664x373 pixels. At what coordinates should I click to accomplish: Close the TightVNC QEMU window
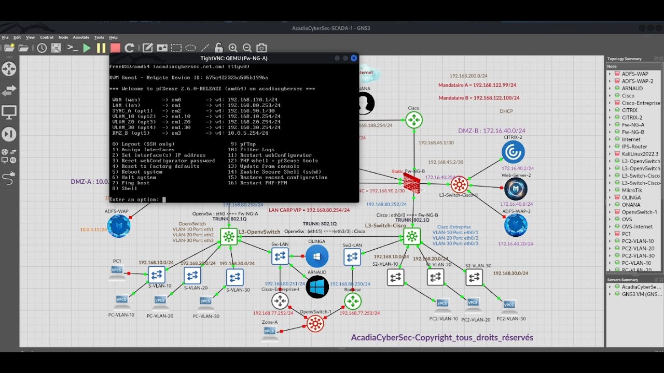pyautogui.click(x=354, y=58)
